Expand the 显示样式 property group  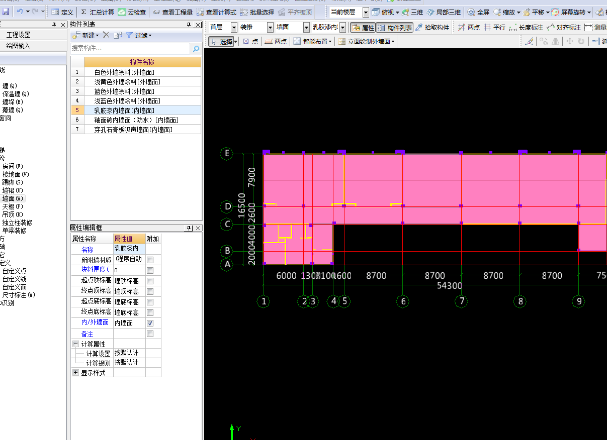click(75, 373)
